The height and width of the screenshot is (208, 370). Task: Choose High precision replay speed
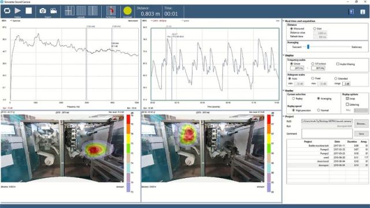click(293, 110)
